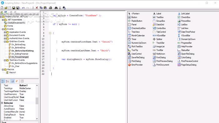Select the TabControl control in toolbox
Viewport: 219px width, 123px height.
[x=159, y=32]
